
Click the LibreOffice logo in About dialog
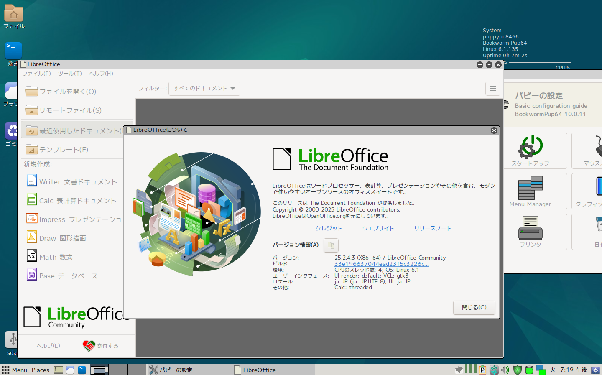330,159
